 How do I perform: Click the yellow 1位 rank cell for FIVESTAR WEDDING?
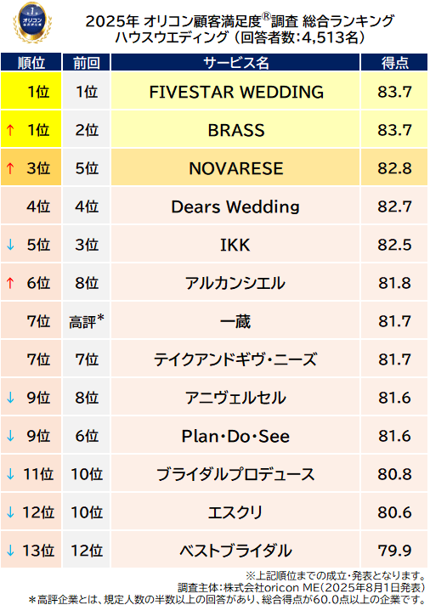(31, 92)
